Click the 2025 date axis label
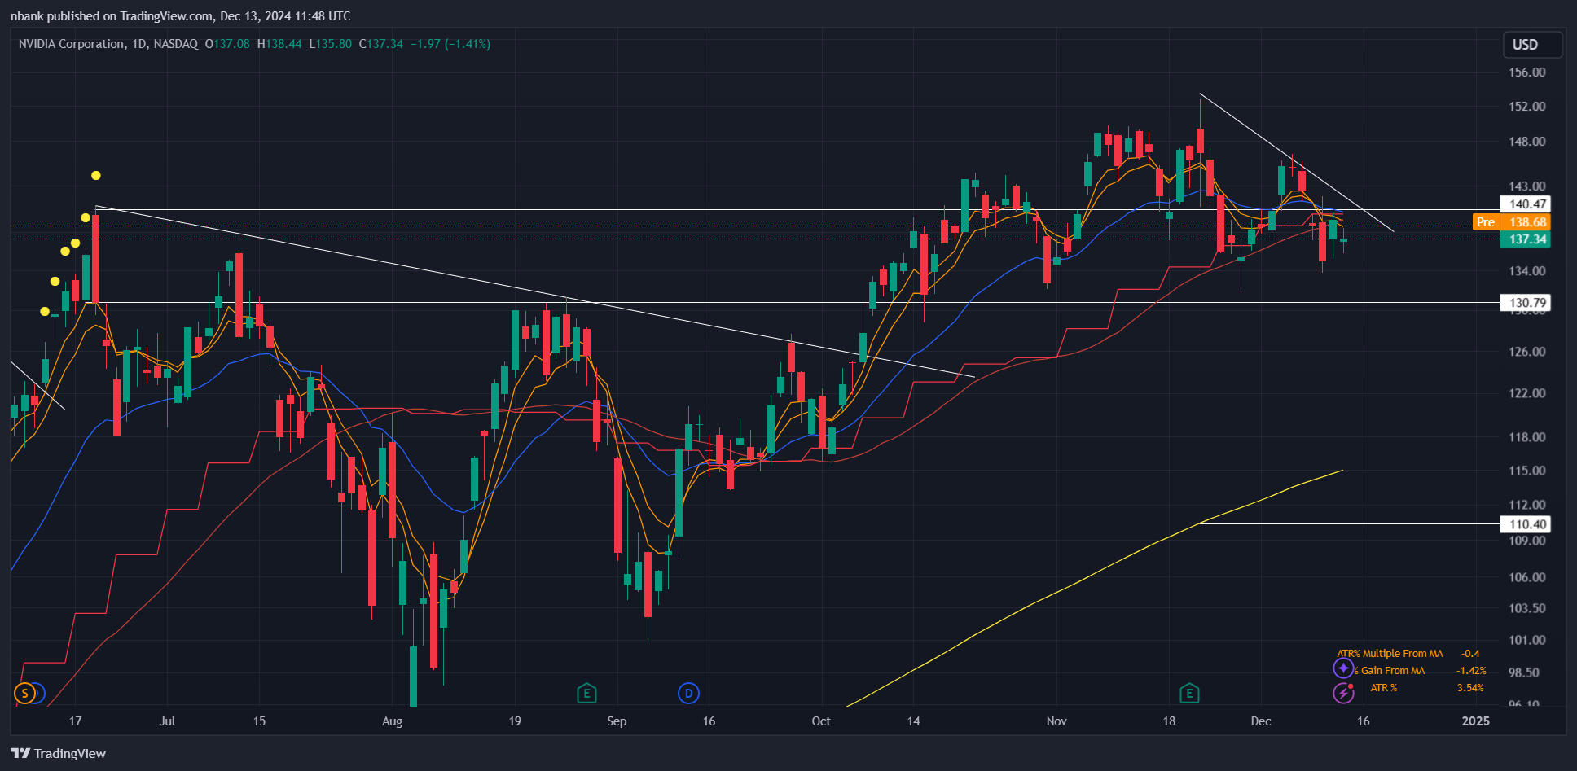The height and width of the screenshot is (771, 1577). (1476, 721)
